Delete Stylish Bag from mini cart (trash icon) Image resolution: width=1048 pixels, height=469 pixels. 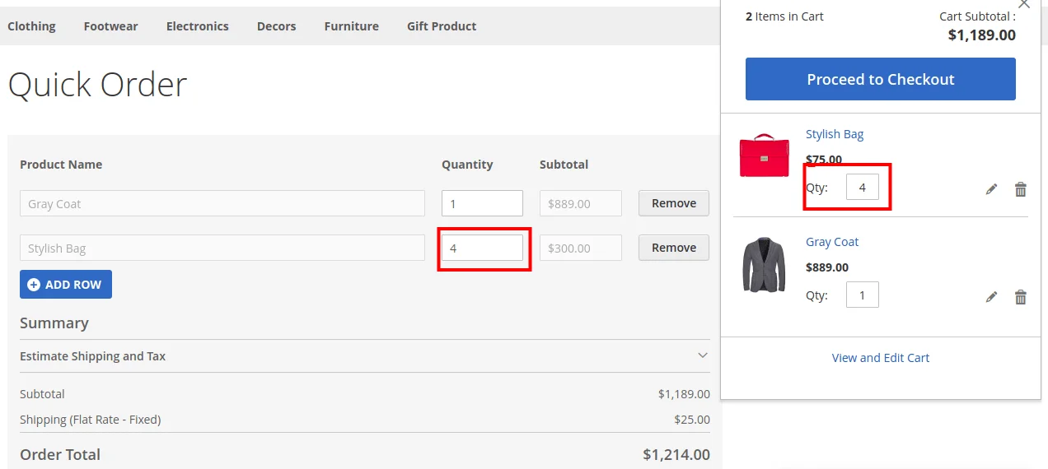point(1021,189)
